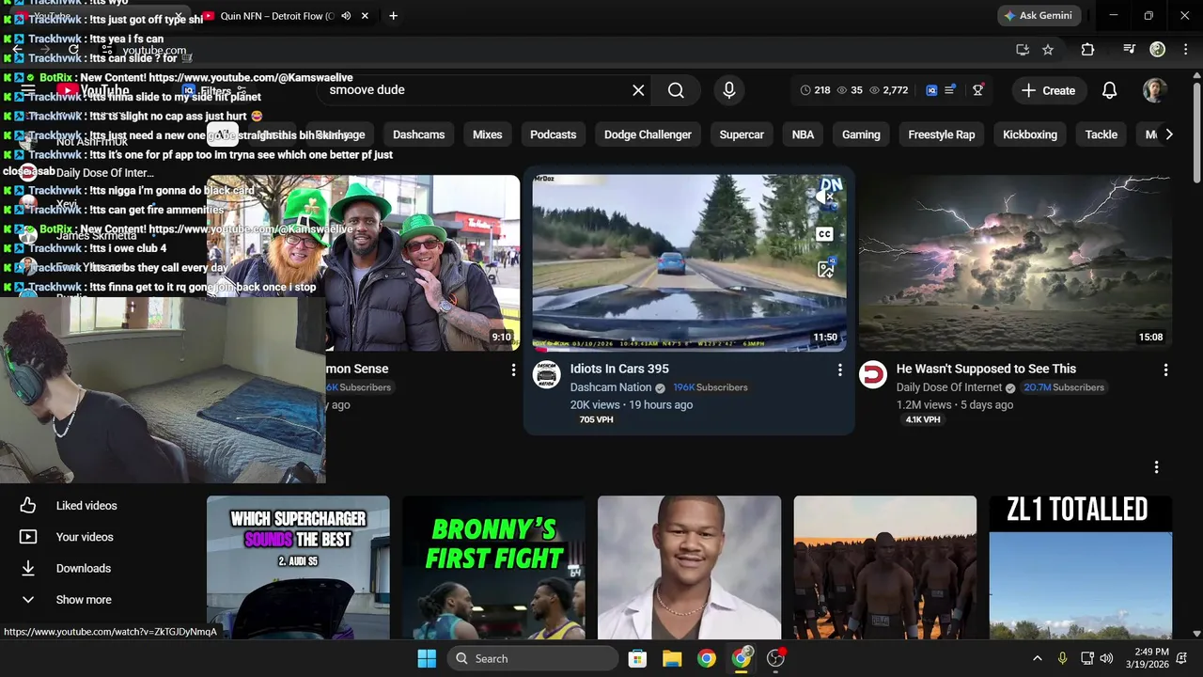Select the Dashcams filter chip
This screenshot has height=677, width=1203.
pyautogui.click(x=418, y=134)
